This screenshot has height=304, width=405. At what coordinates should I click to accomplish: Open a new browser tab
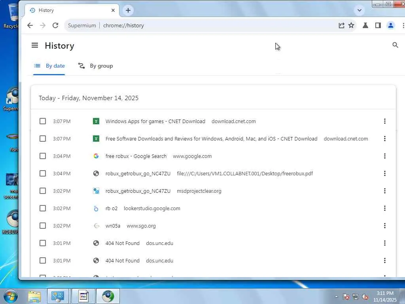click(128, 10)
